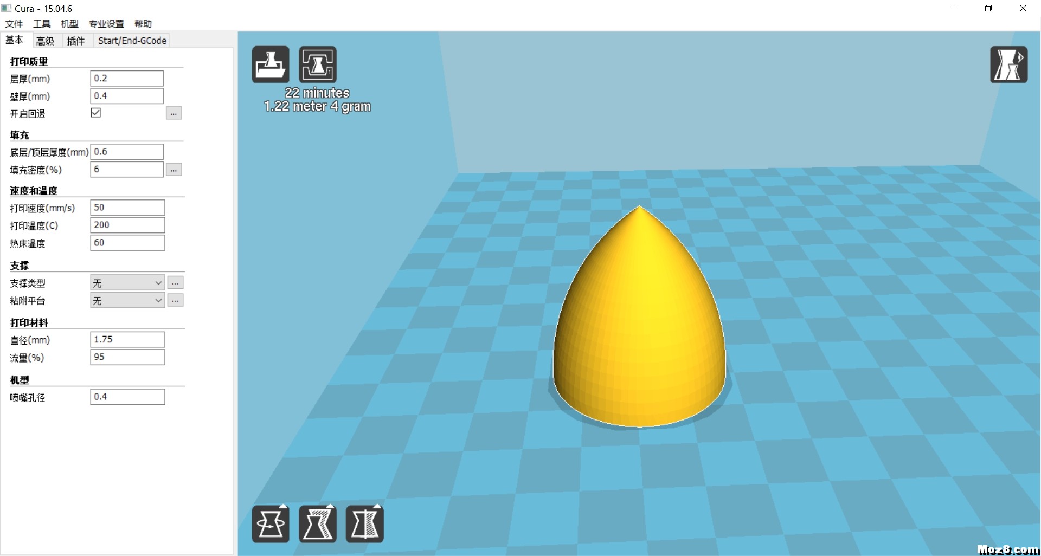Image resolution: width=1041 pixels, height=556 pixels.
Task: Open the 帮助 menu
Action: point(143,24)
